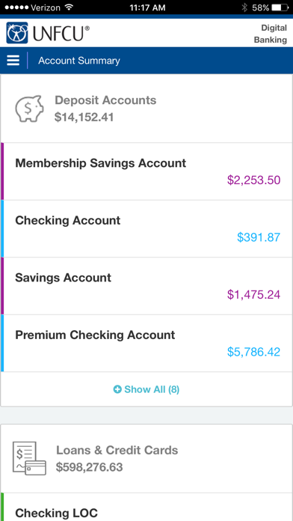The height and width of the screenshot is (521, 293).
Task: Expand Show All (8) deposit accounts
Action: pos(146,389)
